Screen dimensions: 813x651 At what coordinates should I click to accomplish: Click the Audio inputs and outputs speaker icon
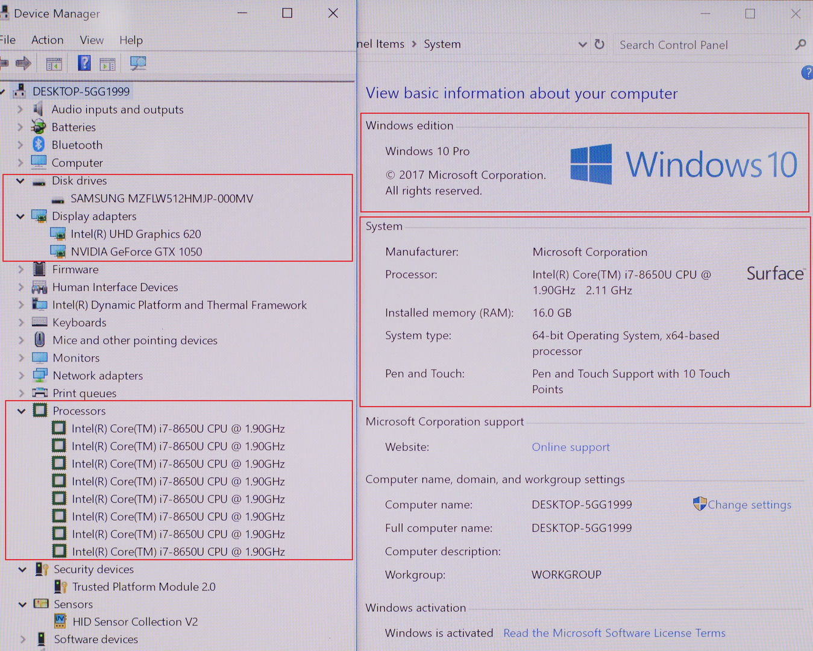(39, 109)
